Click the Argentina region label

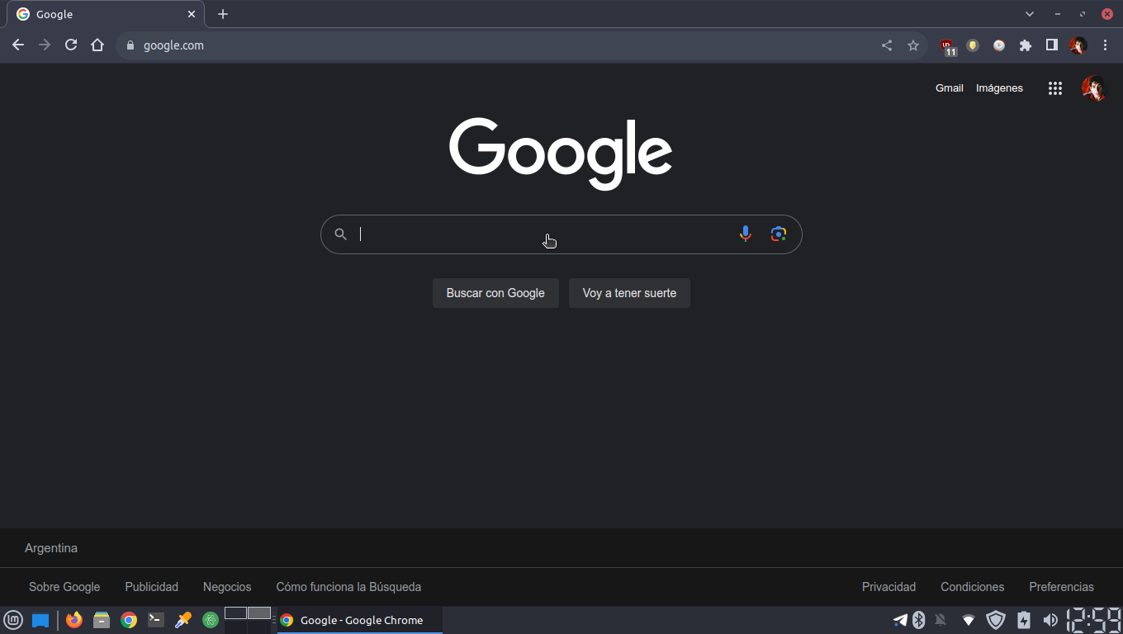[x=51, y=548]
